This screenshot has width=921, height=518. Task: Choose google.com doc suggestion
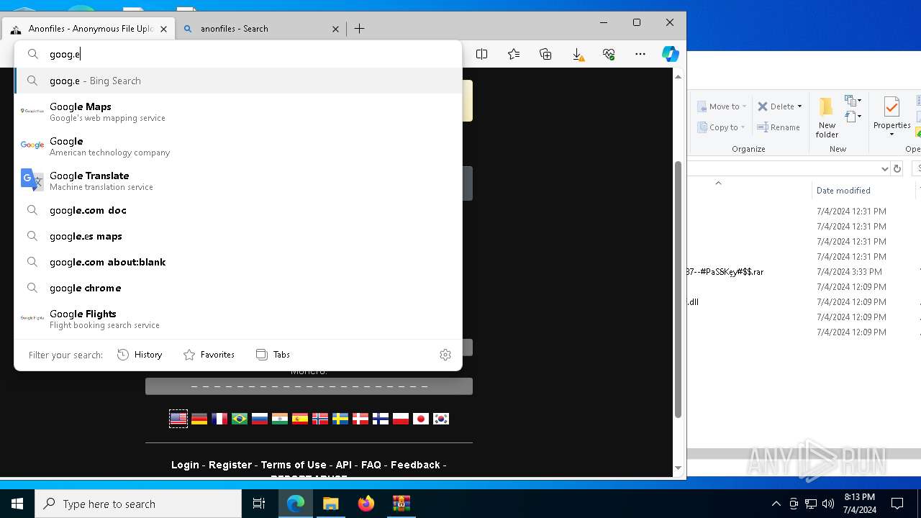pyautogui.click(x=238, y=210)
